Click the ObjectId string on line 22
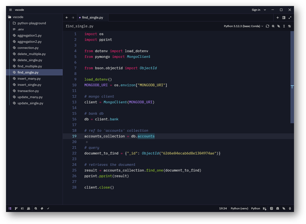Viewport: 306px width, 224px height. click(x=188, y=153)
